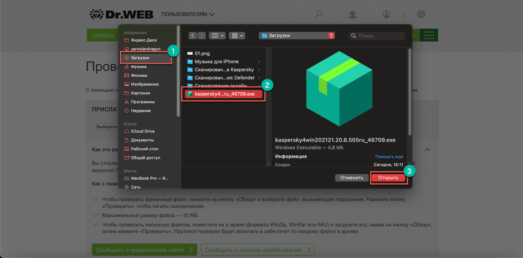Click the Фильмы film icon

tap(126, 76)
